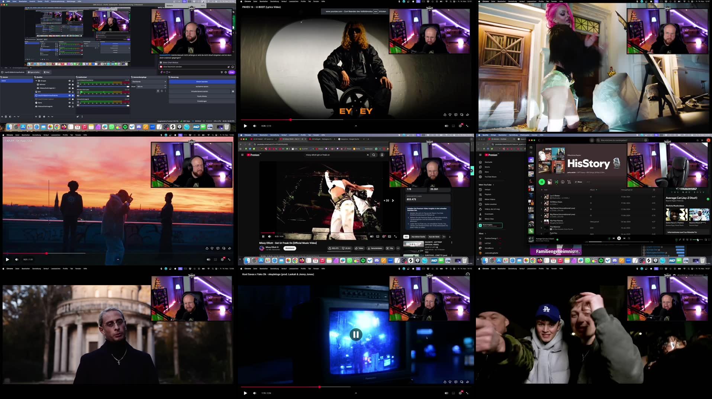Add a new source in OBS Quellen panel
The width and height of the screenshot is (712, 399).
[x=36, y=117]
